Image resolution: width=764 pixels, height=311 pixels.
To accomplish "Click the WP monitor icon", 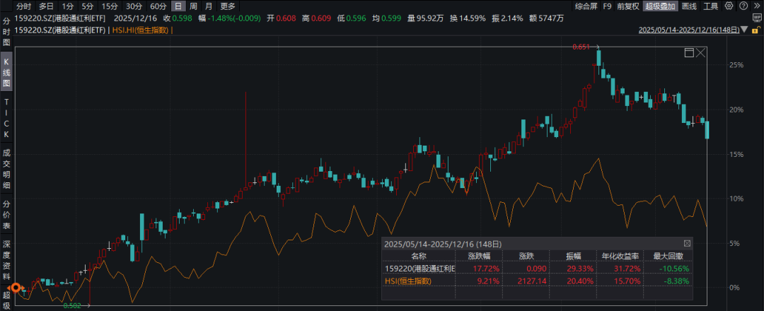I will (x=757, y=18).
